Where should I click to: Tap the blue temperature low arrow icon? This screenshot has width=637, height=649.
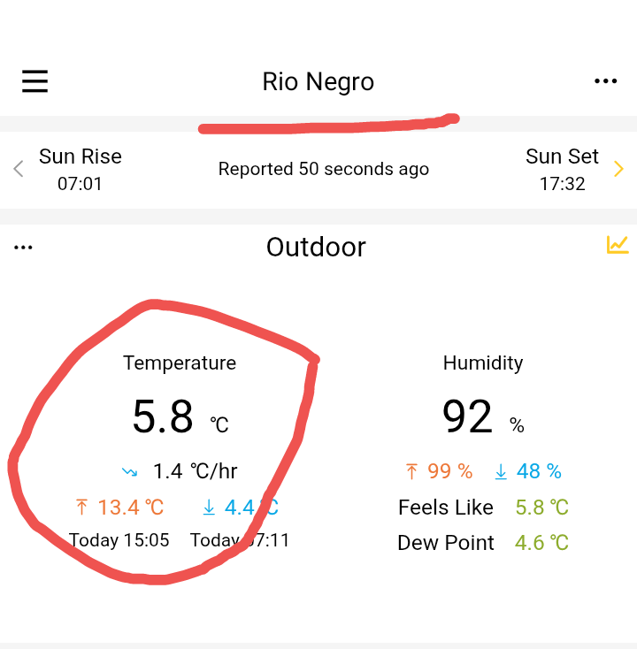[x=209, y=507]
